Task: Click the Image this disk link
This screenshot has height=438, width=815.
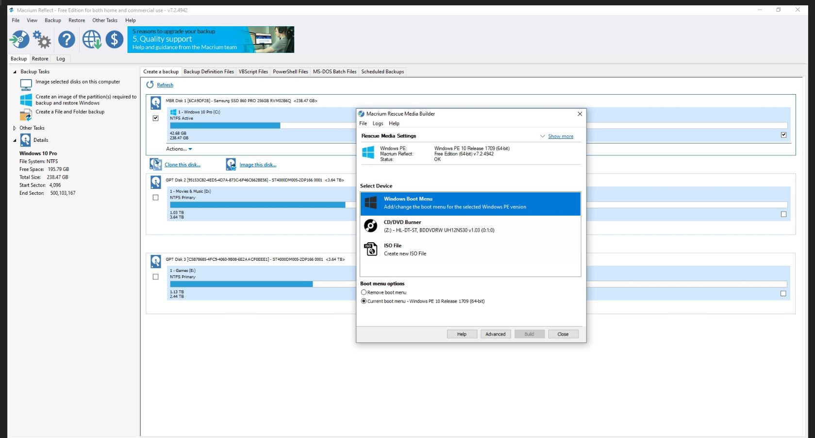Action: (258, 165)
